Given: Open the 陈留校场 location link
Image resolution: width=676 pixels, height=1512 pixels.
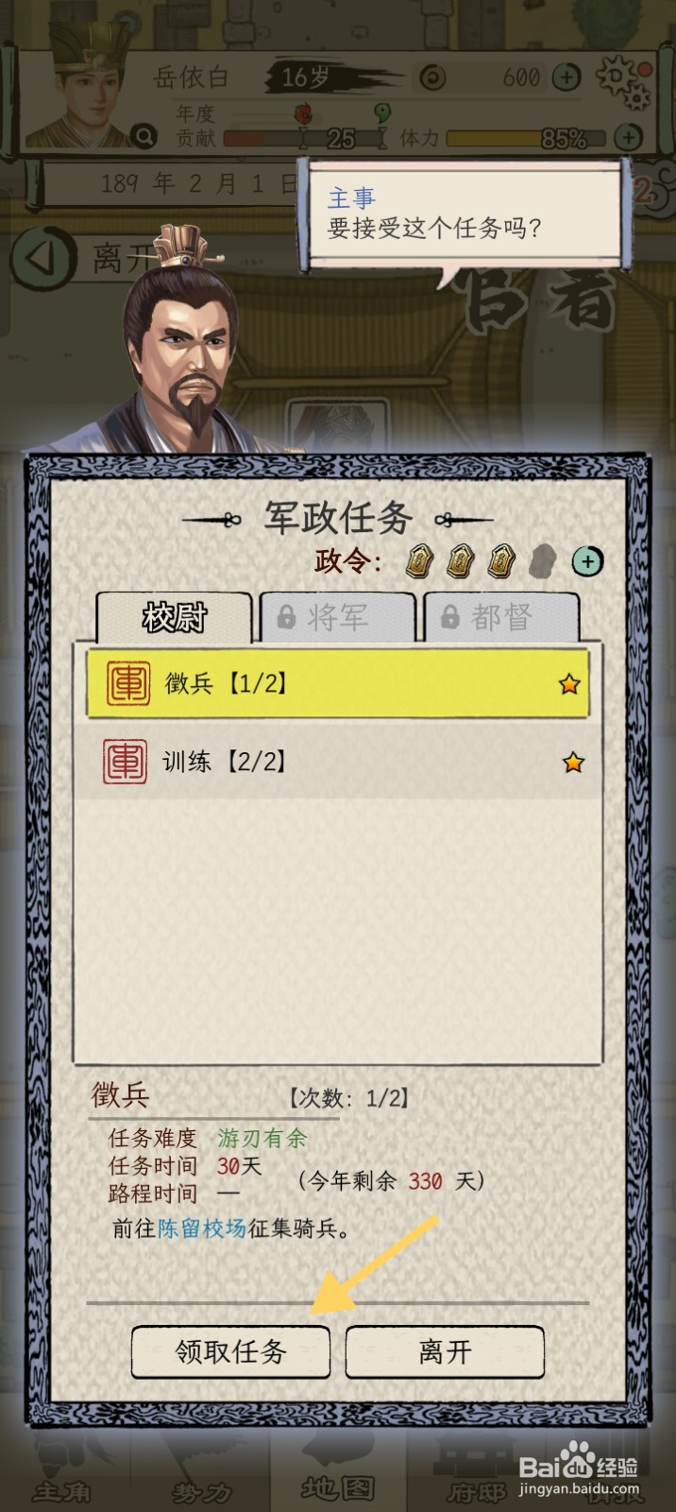Looking at the screenshot, I should coord(202,1228).
